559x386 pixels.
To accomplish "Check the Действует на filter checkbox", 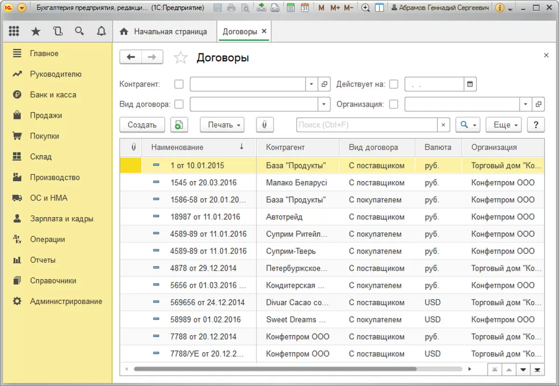I will click(x=394, y=85).
